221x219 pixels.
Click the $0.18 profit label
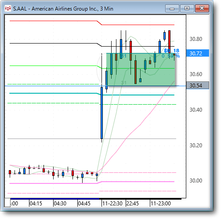coord(171,51)
